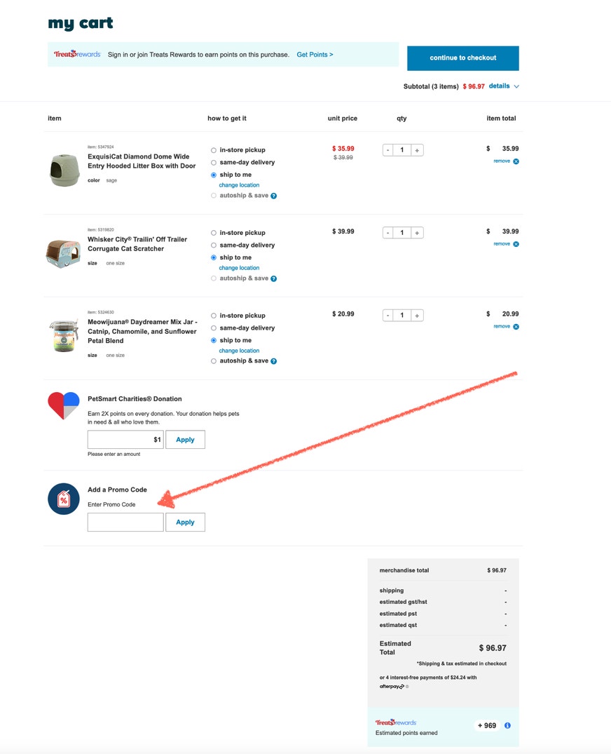This screenshot has height=754, width=611.
Task: Apply the promo code
Action: (186, 523)
